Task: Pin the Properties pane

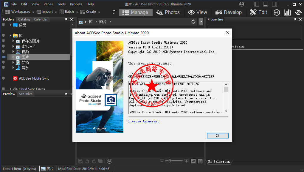Action: click(x=295, y=19)
